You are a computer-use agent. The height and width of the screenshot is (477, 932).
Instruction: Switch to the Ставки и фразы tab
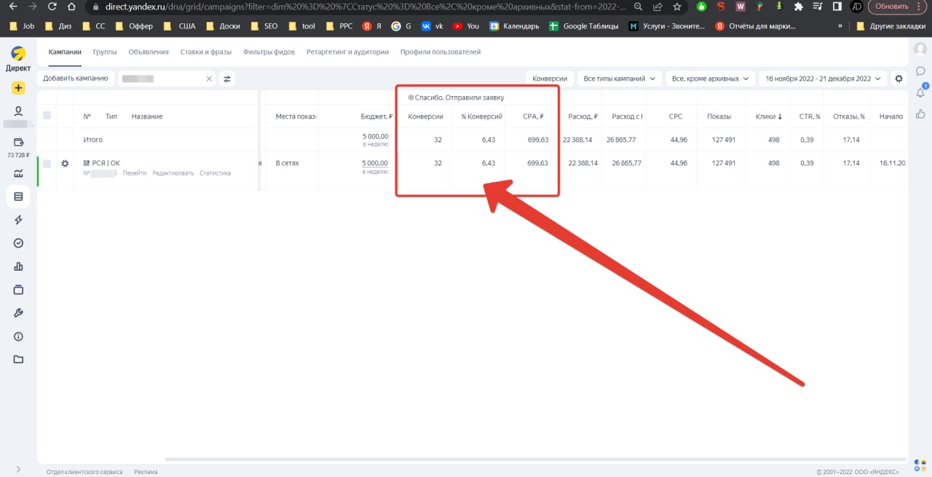[206, 52]
